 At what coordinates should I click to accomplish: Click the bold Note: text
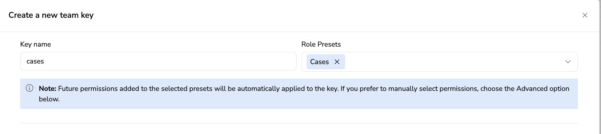pyautogui.click(x=47, y=89)
